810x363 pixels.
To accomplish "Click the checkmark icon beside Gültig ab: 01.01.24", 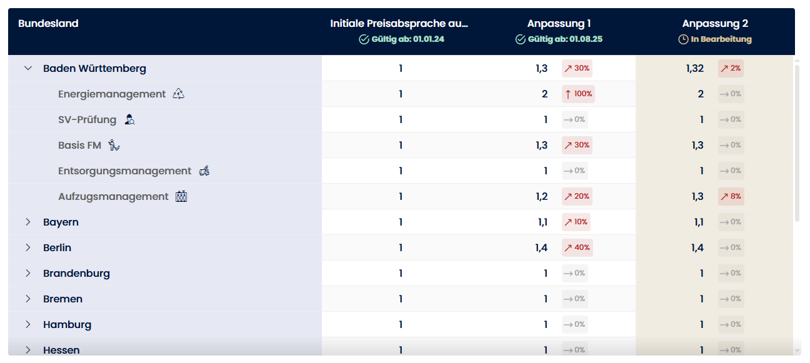I will click(x=364, y=39).
